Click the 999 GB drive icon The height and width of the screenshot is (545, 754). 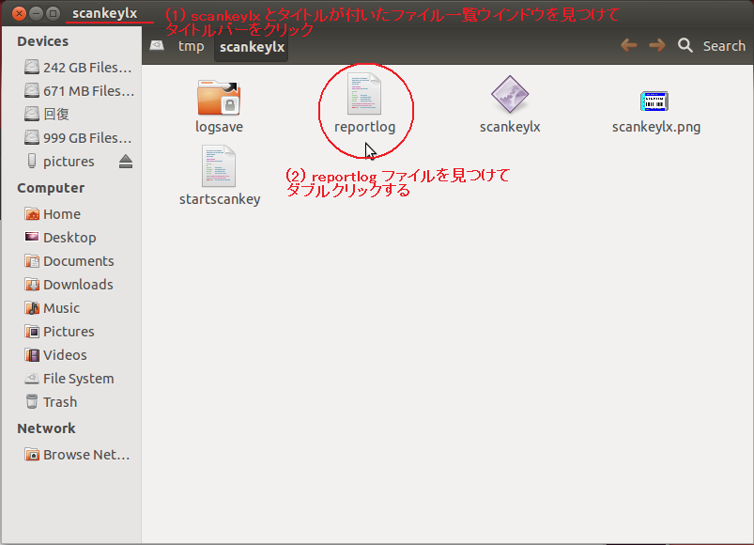tap(32, 137)
